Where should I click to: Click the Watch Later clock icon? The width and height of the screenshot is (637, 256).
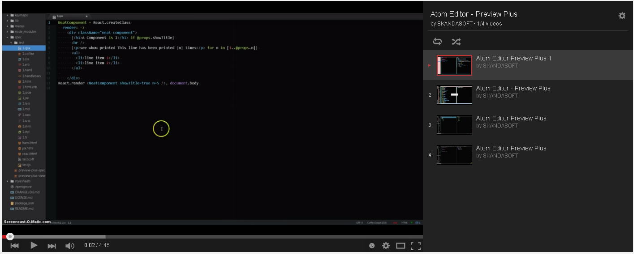pos(372,246)
